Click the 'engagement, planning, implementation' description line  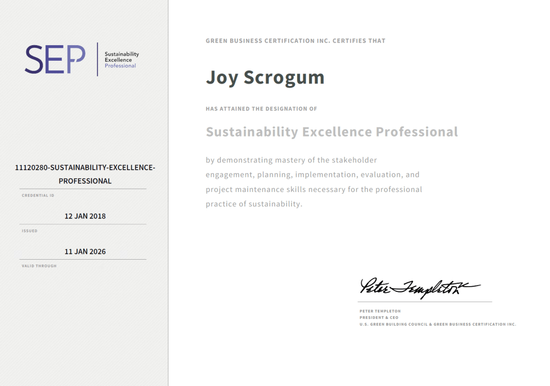pos(312,175)
